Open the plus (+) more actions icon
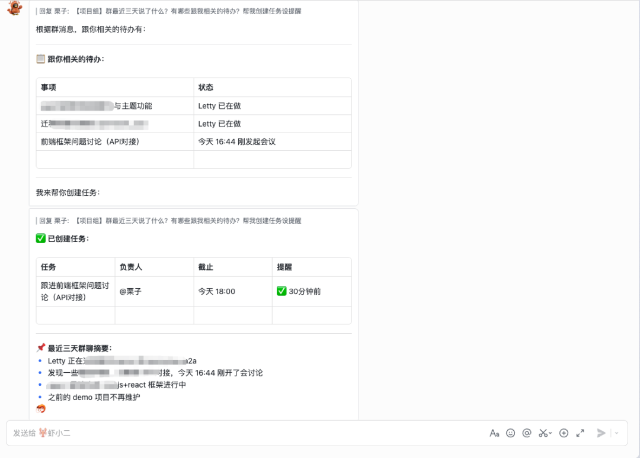640x458 pixels. pyautogui.click(x=564, y=433)
